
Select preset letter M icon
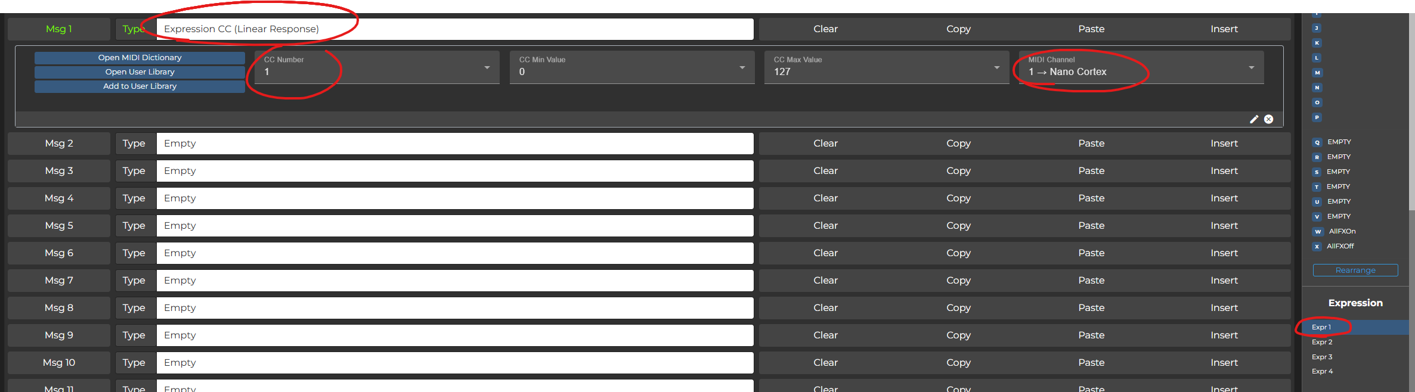[x=1317, y=73]
